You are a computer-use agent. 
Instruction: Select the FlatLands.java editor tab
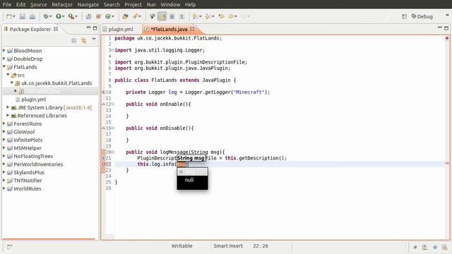[169, 29]
